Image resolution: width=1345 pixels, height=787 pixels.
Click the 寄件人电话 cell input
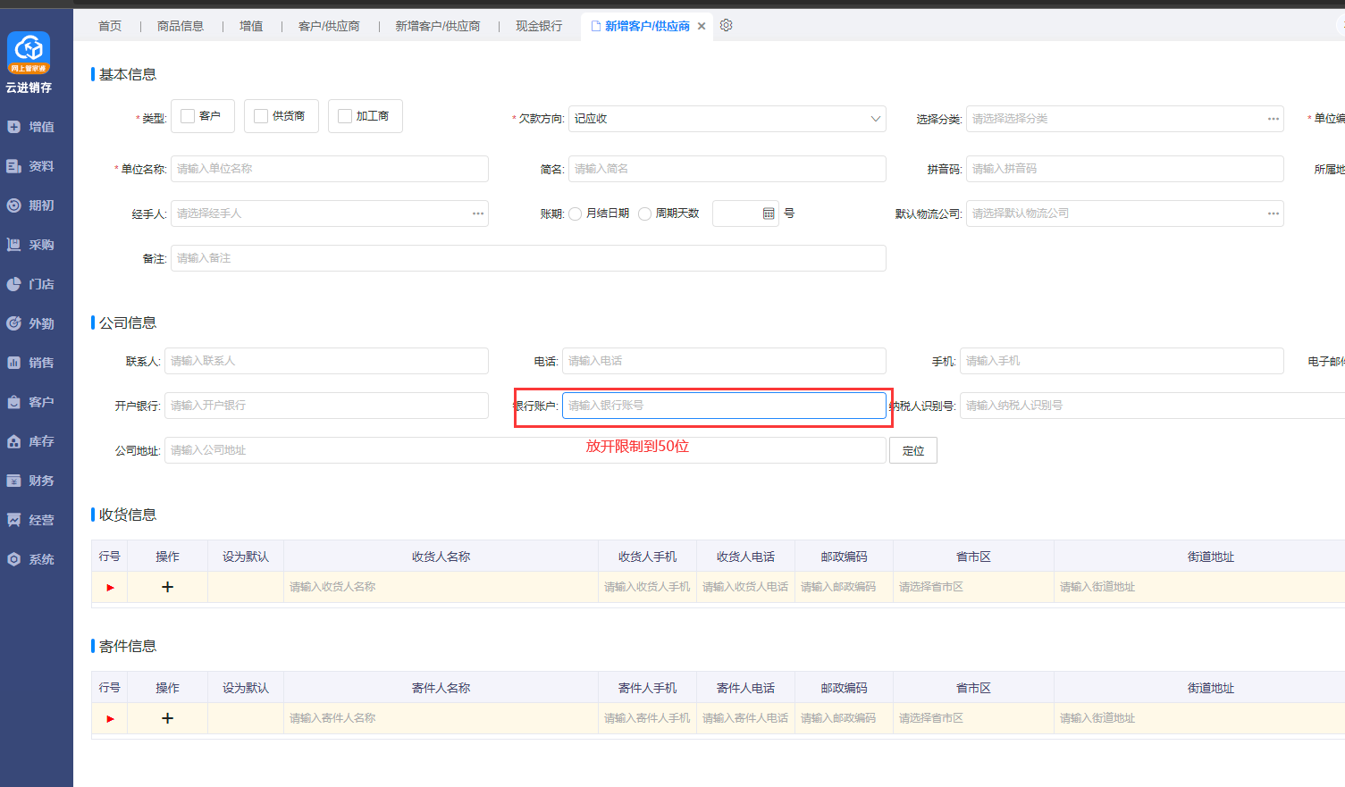point(745,718)
